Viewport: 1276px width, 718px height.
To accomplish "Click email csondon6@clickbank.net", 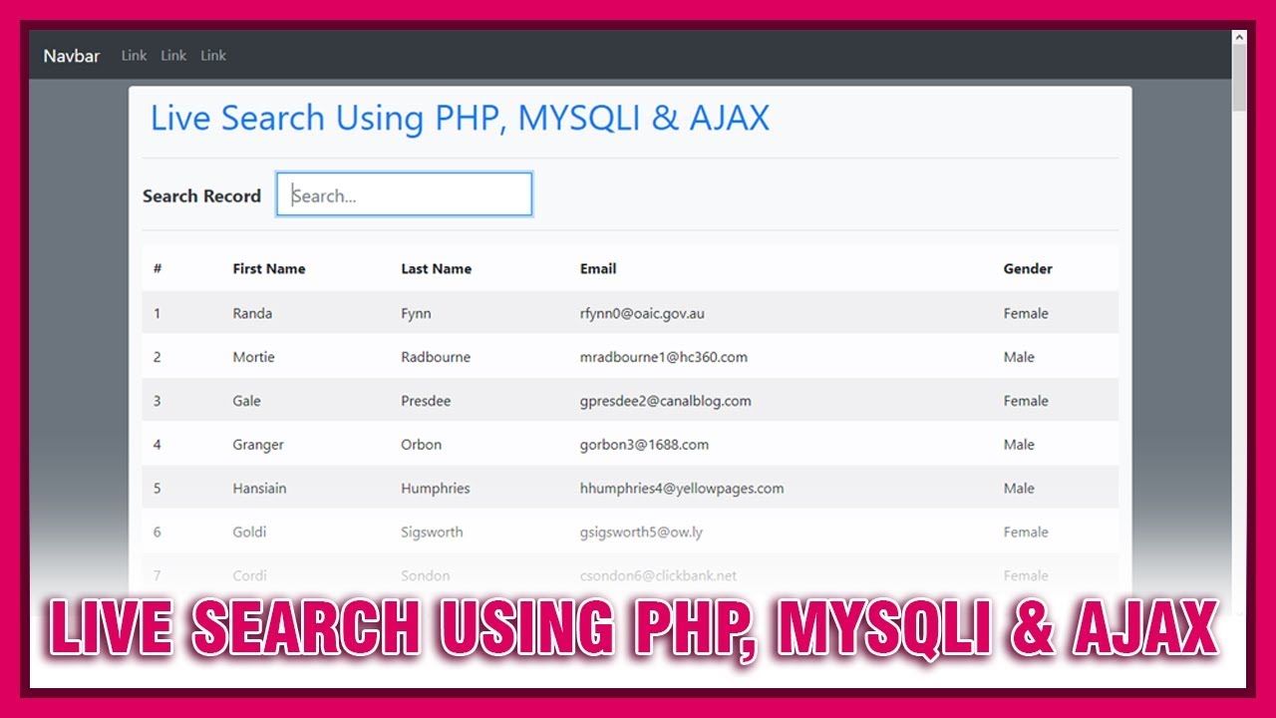I will pos(658,576).
